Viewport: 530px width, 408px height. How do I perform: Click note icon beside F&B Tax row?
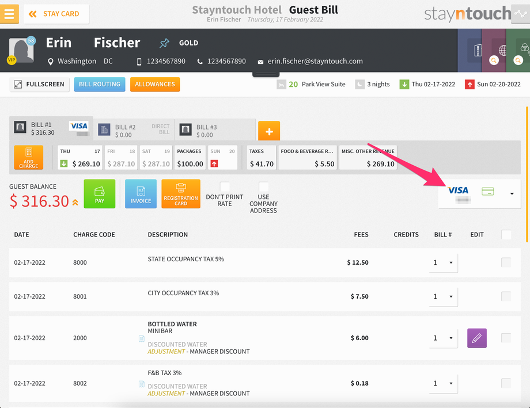click(142, 384)
